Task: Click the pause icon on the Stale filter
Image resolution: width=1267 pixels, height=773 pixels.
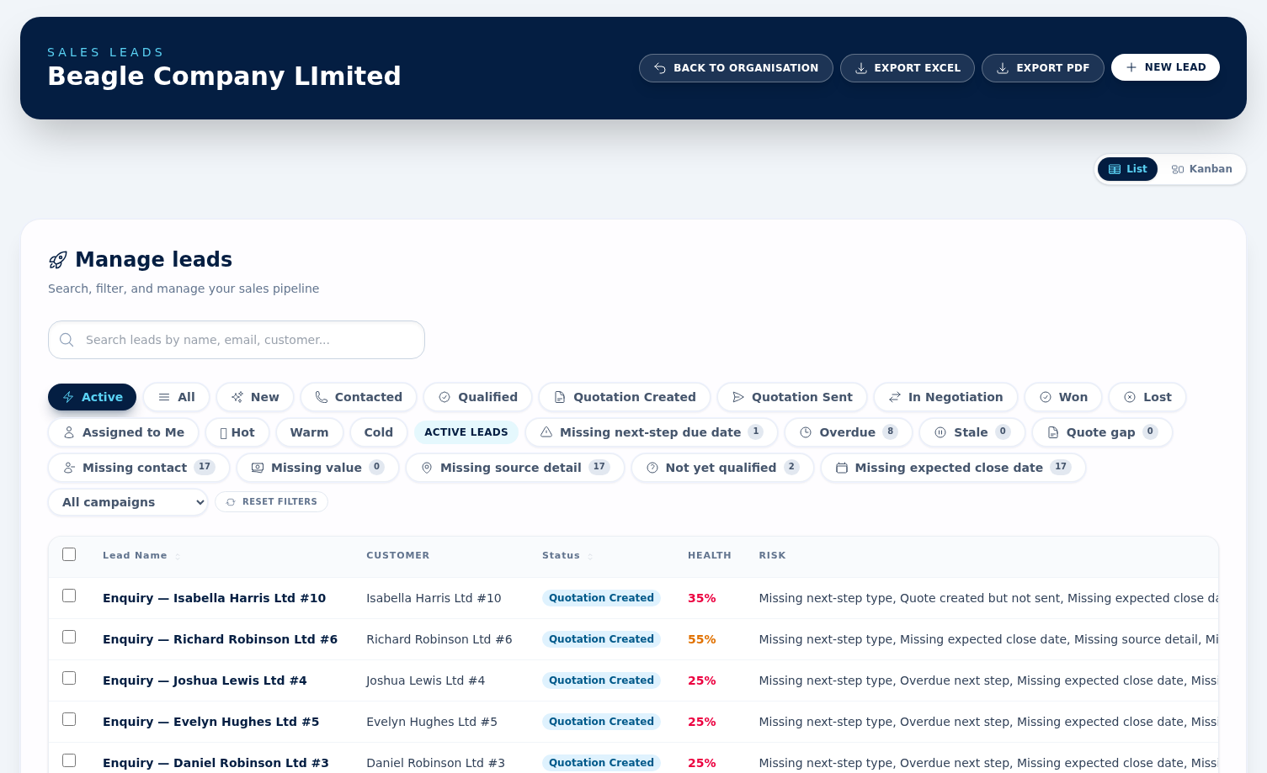Action: point(940,432)
